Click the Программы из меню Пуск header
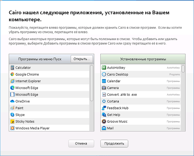Viewport: 194px width, 156px height. pos(40,59)
